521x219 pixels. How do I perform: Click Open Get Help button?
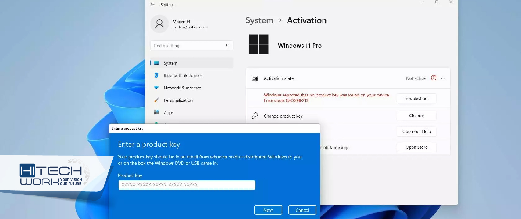click(416, 131)
